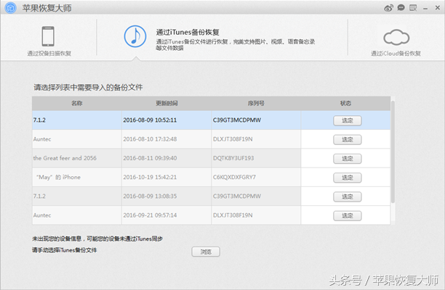Screen dimensions: 445x290
Task: Switch to the 通过iTunes备份恢复 tab title
Action: (188, 32)
